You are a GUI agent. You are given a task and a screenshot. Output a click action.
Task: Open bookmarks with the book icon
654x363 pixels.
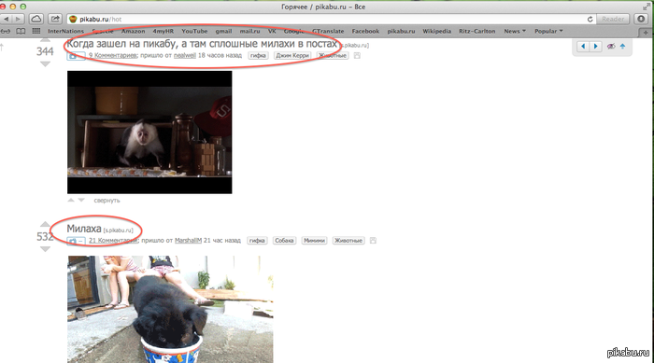tap(21, 31)
